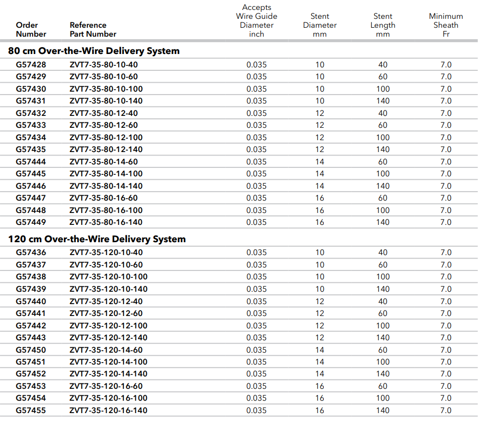
Task: Select order number G57440
Action: pyautogui.click(x=31, y=301)
